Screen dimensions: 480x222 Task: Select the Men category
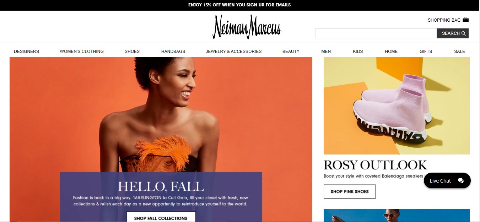point(326,52)
